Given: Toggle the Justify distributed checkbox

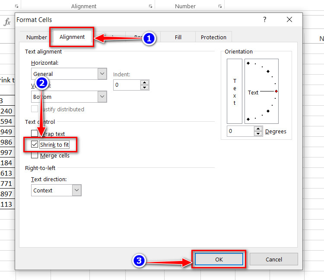Looking at the screenshot, I should click(x=35, y=109).
